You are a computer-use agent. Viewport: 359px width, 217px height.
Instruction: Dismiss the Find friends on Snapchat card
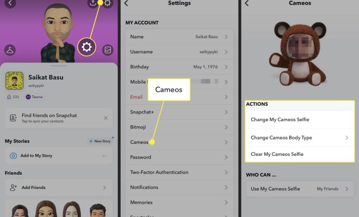[106, 118]
